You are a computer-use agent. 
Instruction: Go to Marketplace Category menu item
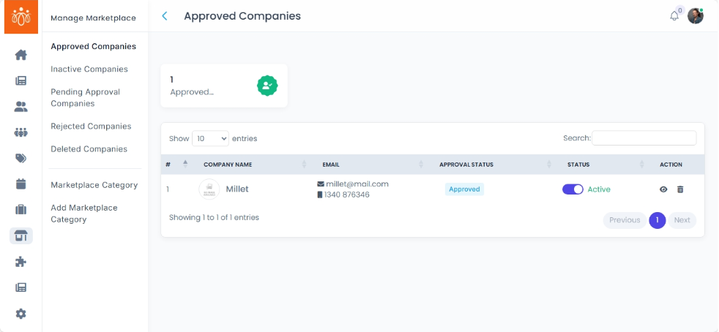click(94, 185)
